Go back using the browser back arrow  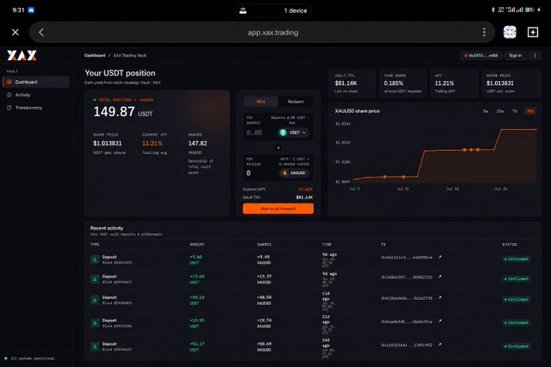pyautogui.click(x=41, y=32)
